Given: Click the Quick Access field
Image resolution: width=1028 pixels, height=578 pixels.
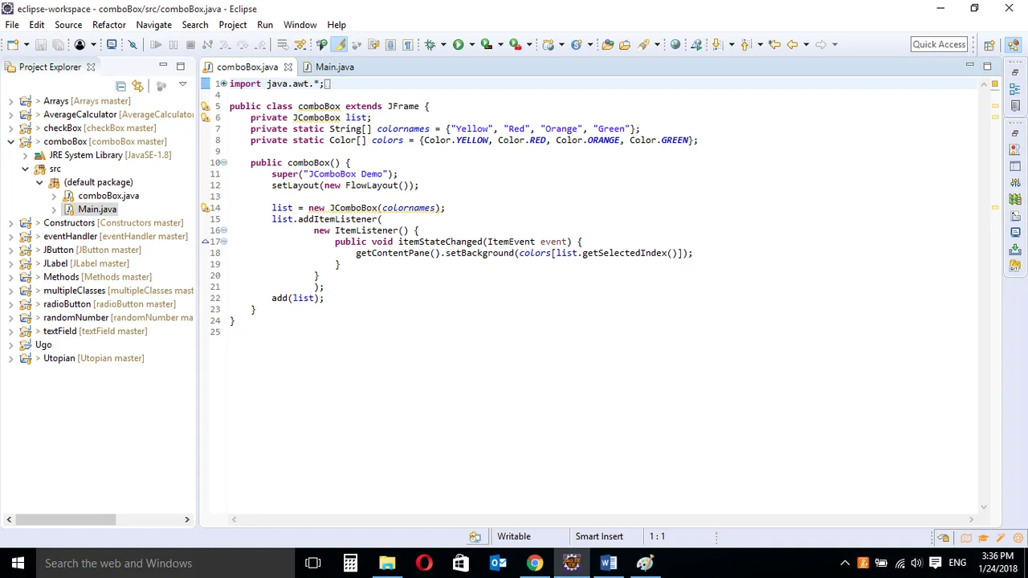Looking at the screenshot, I should tap(939, 44).
